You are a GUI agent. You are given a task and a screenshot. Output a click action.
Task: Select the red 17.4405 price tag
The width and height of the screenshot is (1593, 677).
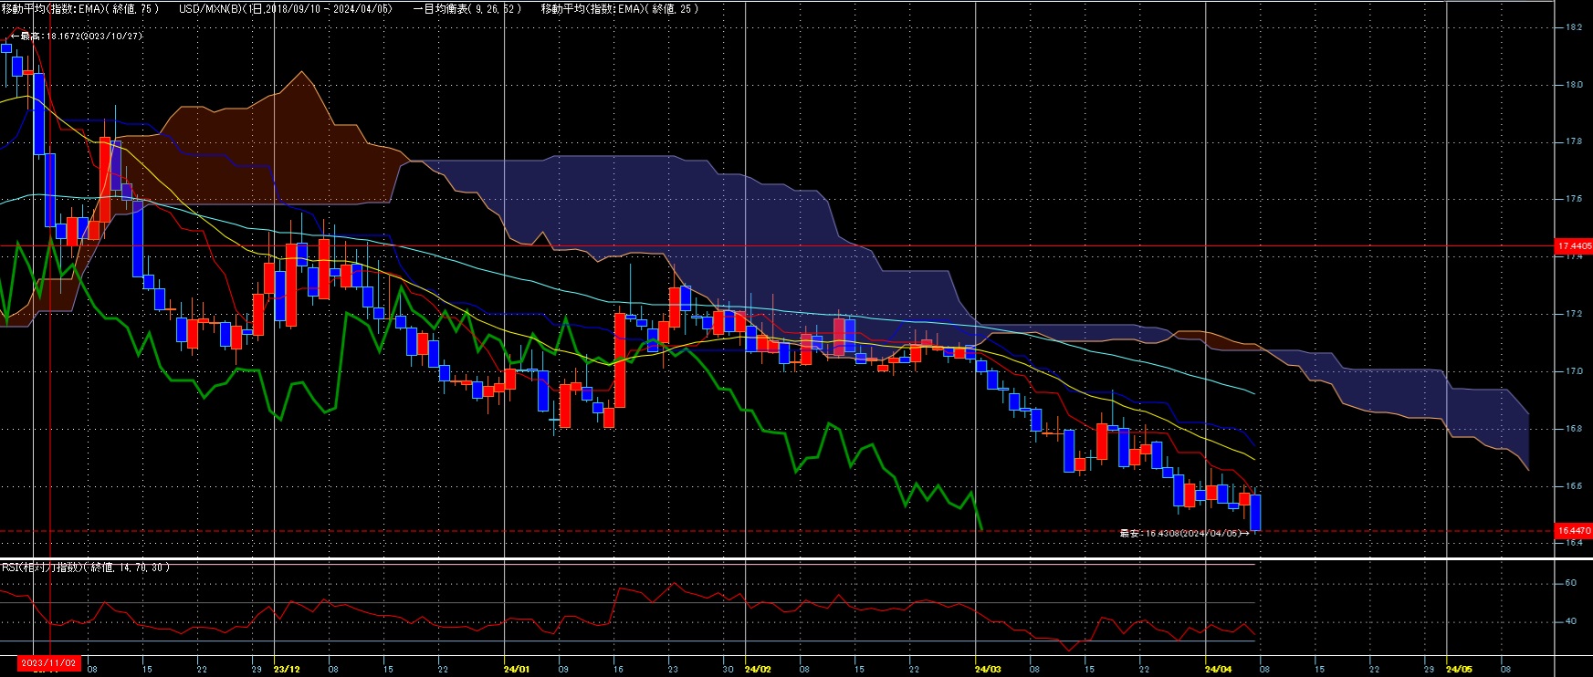pyautogui.click(x=1574, y=246)
